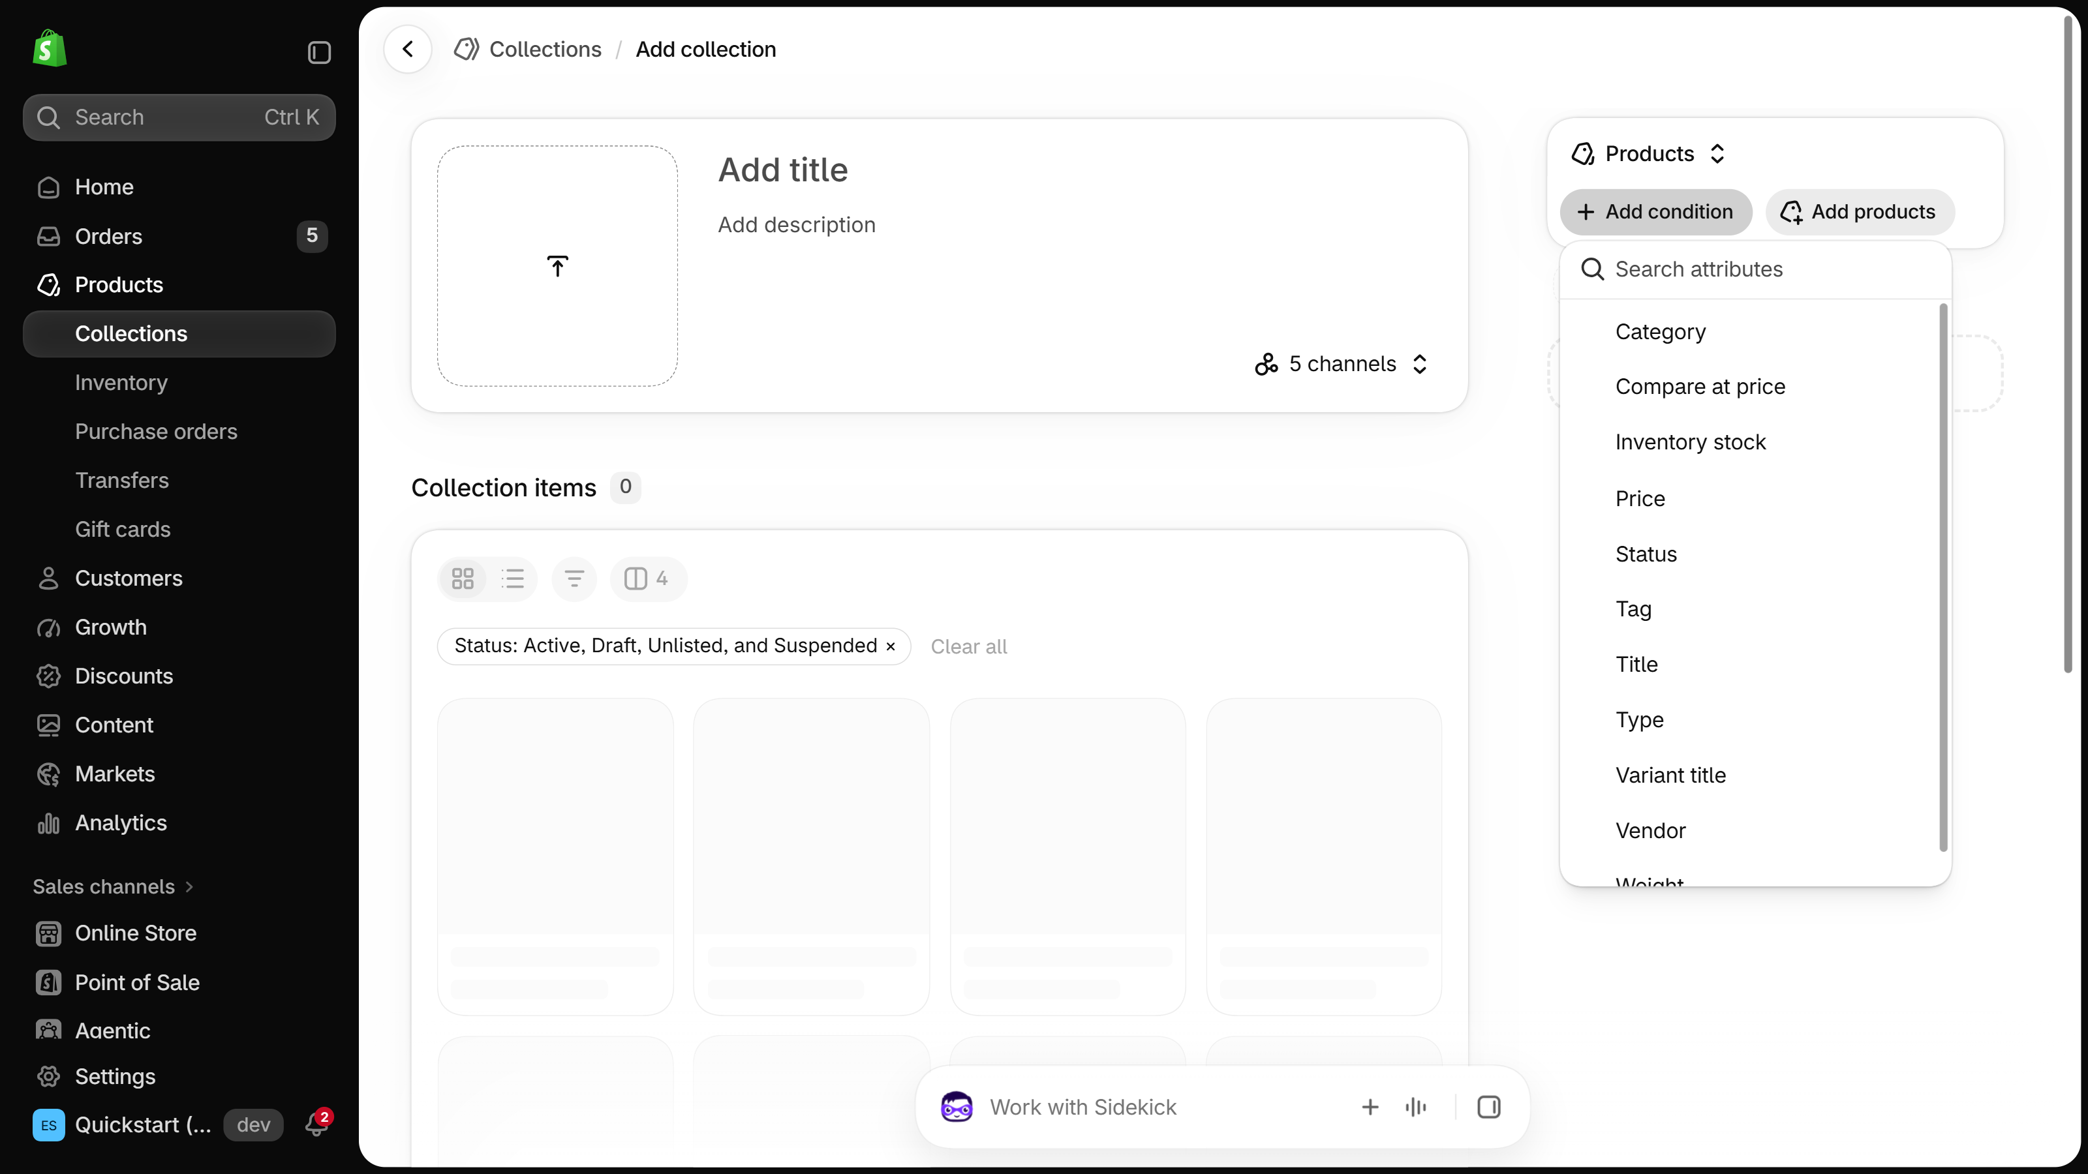Click the Add description field
This screenshot has width=2088, height=1174.
797,225
